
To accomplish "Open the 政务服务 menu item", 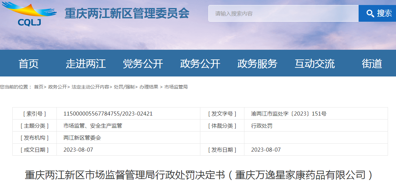I will coord(257,63).
